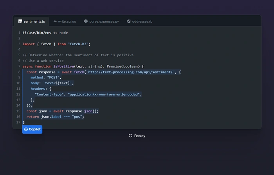Click the return json.label statement
The height and width of the screenshot is (175, 274).
(55, 117)
